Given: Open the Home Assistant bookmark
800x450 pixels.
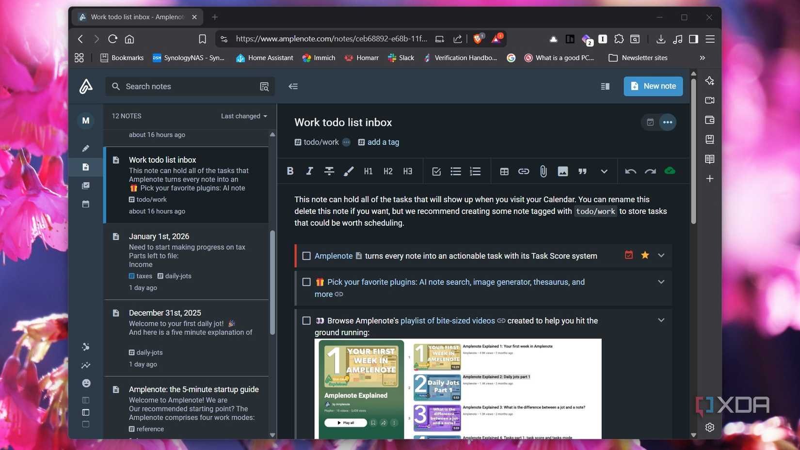Looking at the screenshot, I should [265, 58].
